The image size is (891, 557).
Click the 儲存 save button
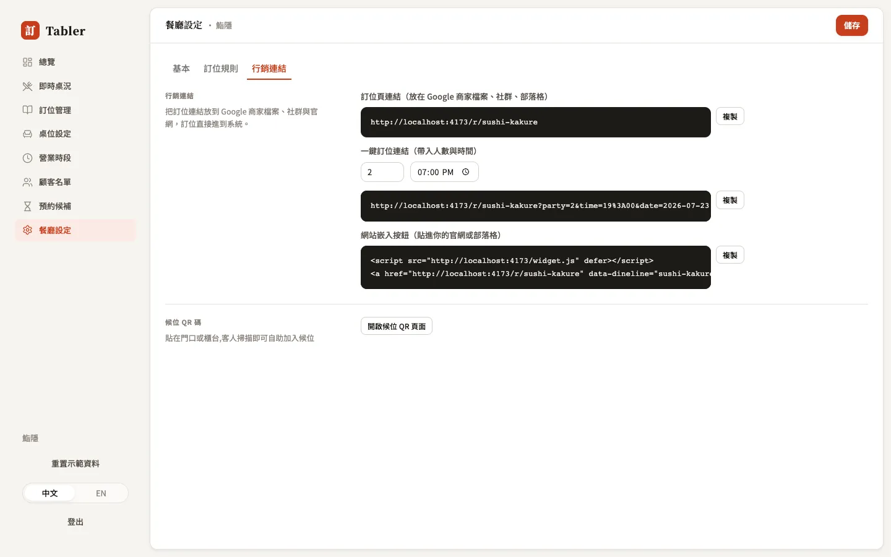pyautogui.click(x=852, y=25)
